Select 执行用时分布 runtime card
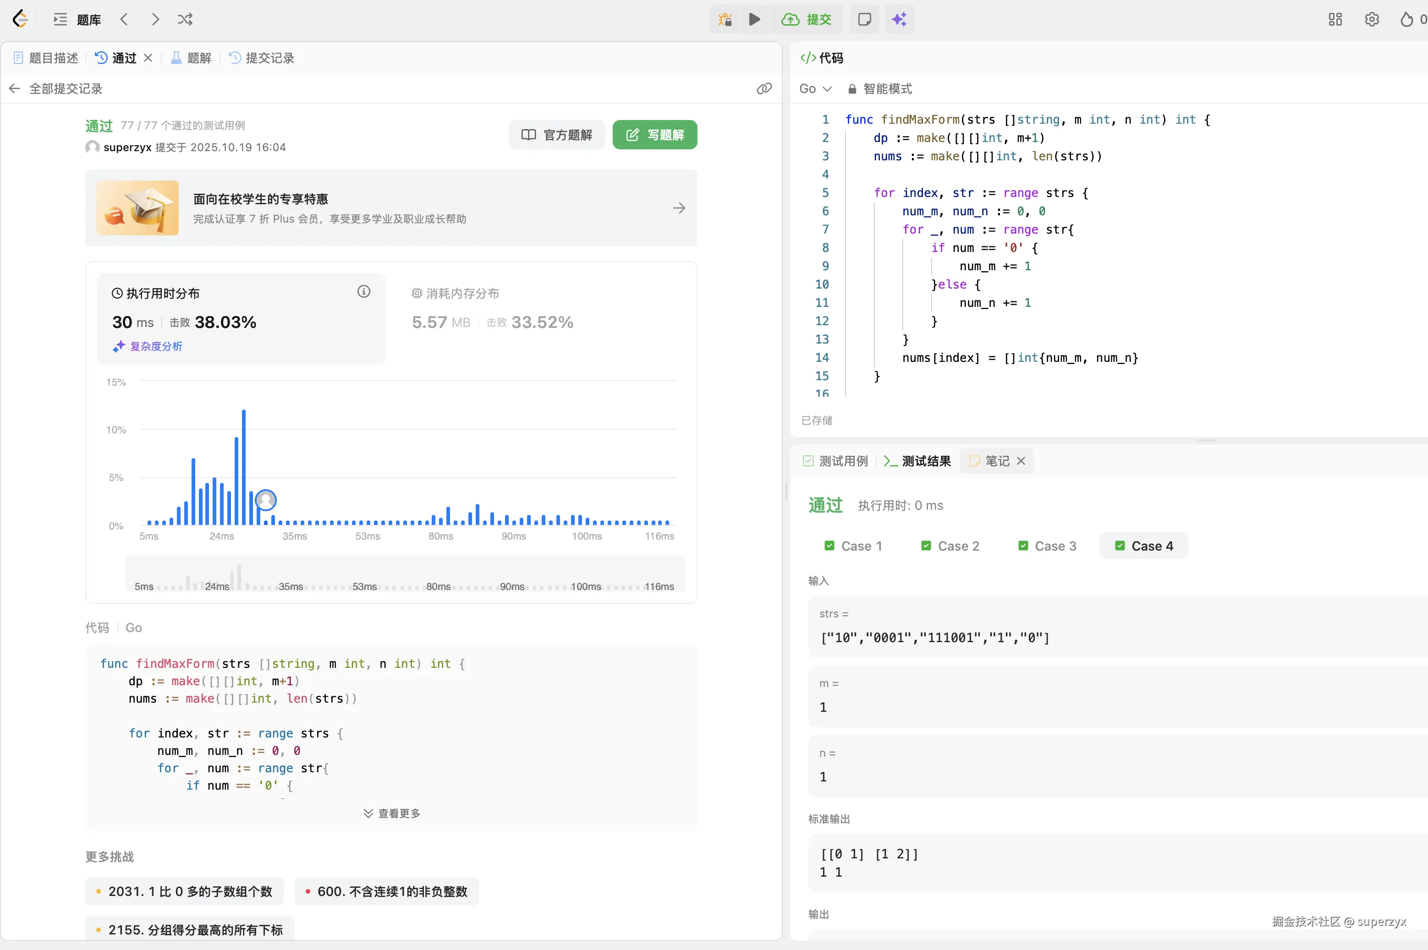Image resolution: width=1428 pixels, height=950 pixels. point(241,319)
